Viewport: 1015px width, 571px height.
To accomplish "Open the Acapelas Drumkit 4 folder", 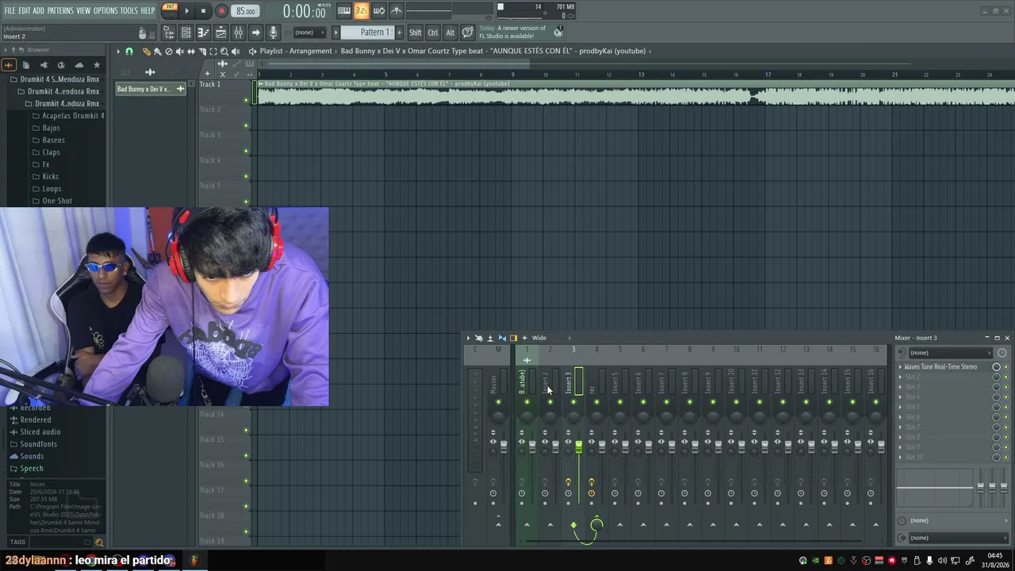I will click(72, 116).
